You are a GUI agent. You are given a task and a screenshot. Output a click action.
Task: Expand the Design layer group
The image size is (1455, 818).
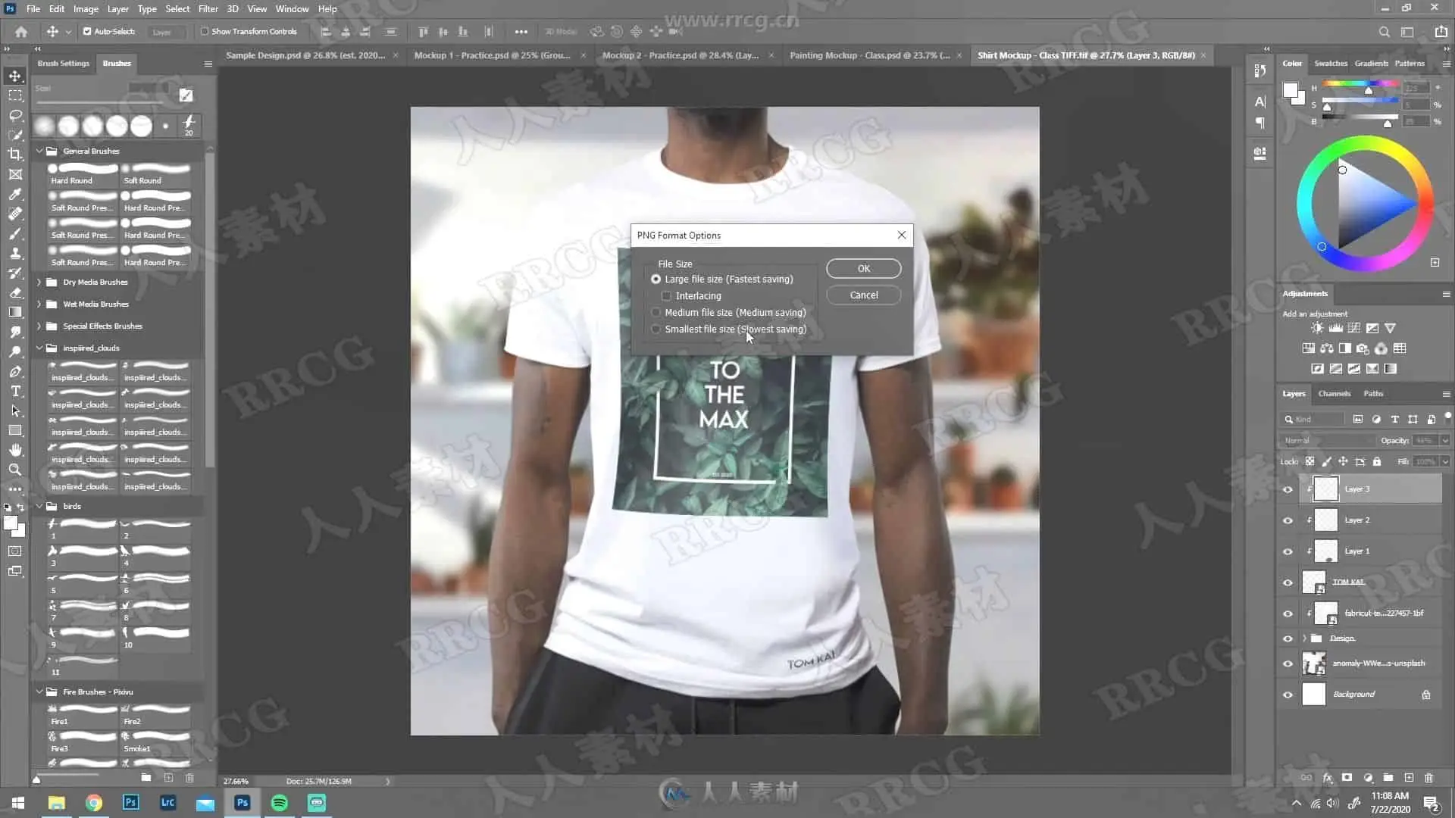click(x=1305, y=638)
